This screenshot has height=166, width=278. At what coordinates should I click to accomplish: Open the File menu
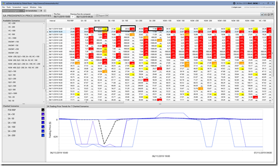pos(4,7)
